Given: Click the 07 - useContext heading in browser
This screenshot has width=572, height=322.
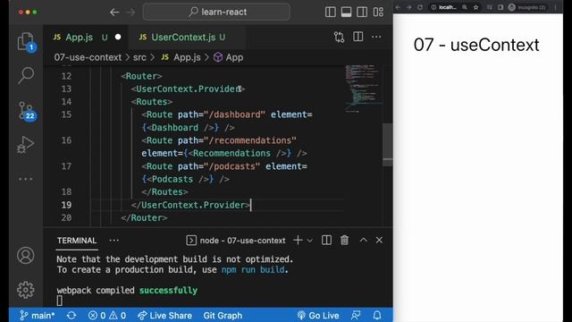Looking at the screenshot, I should point(476,45).
